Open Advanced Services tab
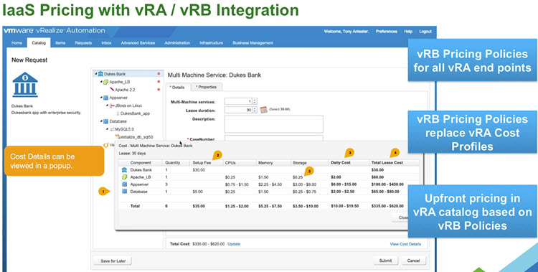Screen dimensions: 538x272 [138, 43]
